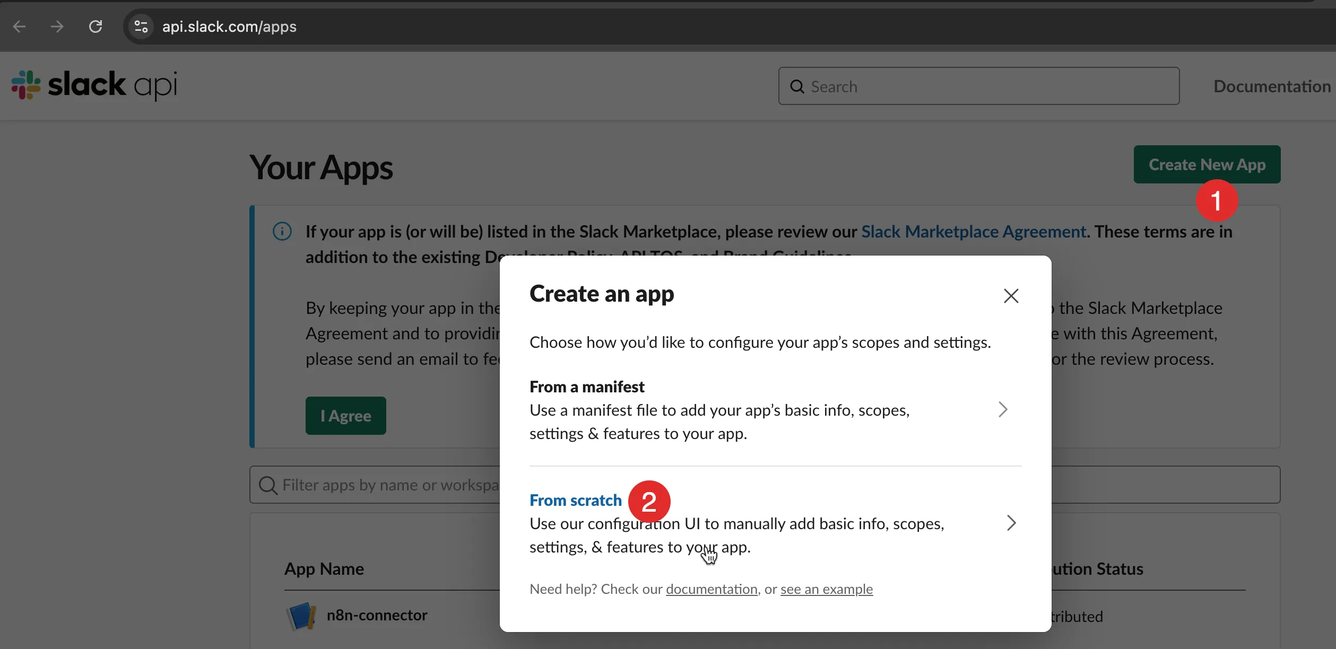Click the info icon in the notice banner
This screenshot has width=1336, height=649.
point(282,232)
